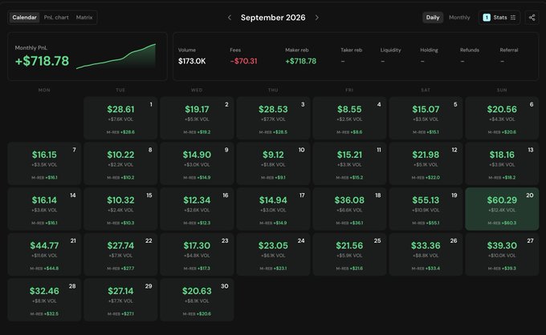Click the $14.90 day 9 cell
546x335 pixels.
pyautogui.click(x=197, y=163)
